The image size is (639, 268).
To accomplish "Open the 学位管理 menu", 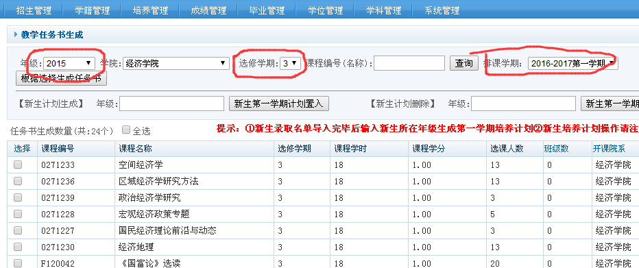I will point(325,10).
